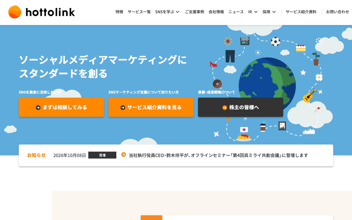352x220 pixels.
Task: Expand the IR dropdown chevron
Action: [256, 12]
